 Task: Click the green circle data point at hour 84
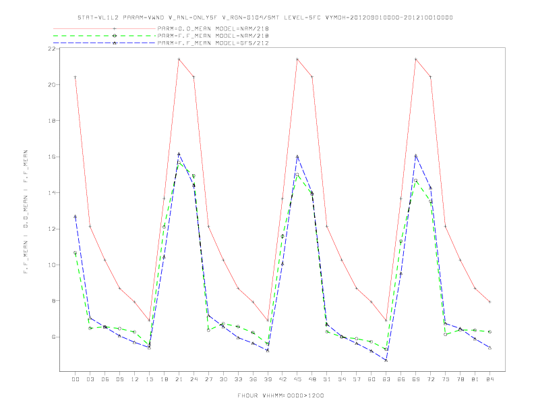[x=490, y=331]
